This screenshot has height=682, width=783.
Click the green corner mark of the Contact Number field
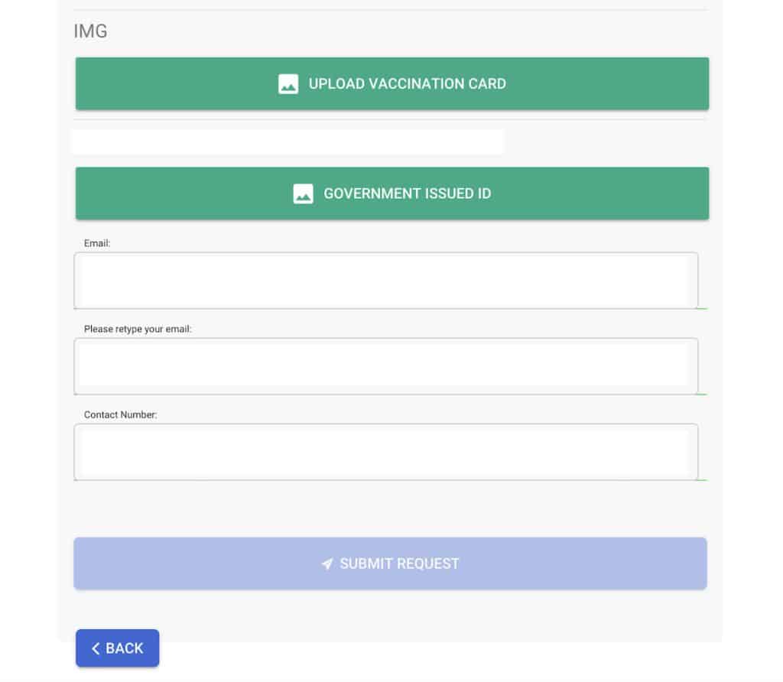tap(702, 479)
